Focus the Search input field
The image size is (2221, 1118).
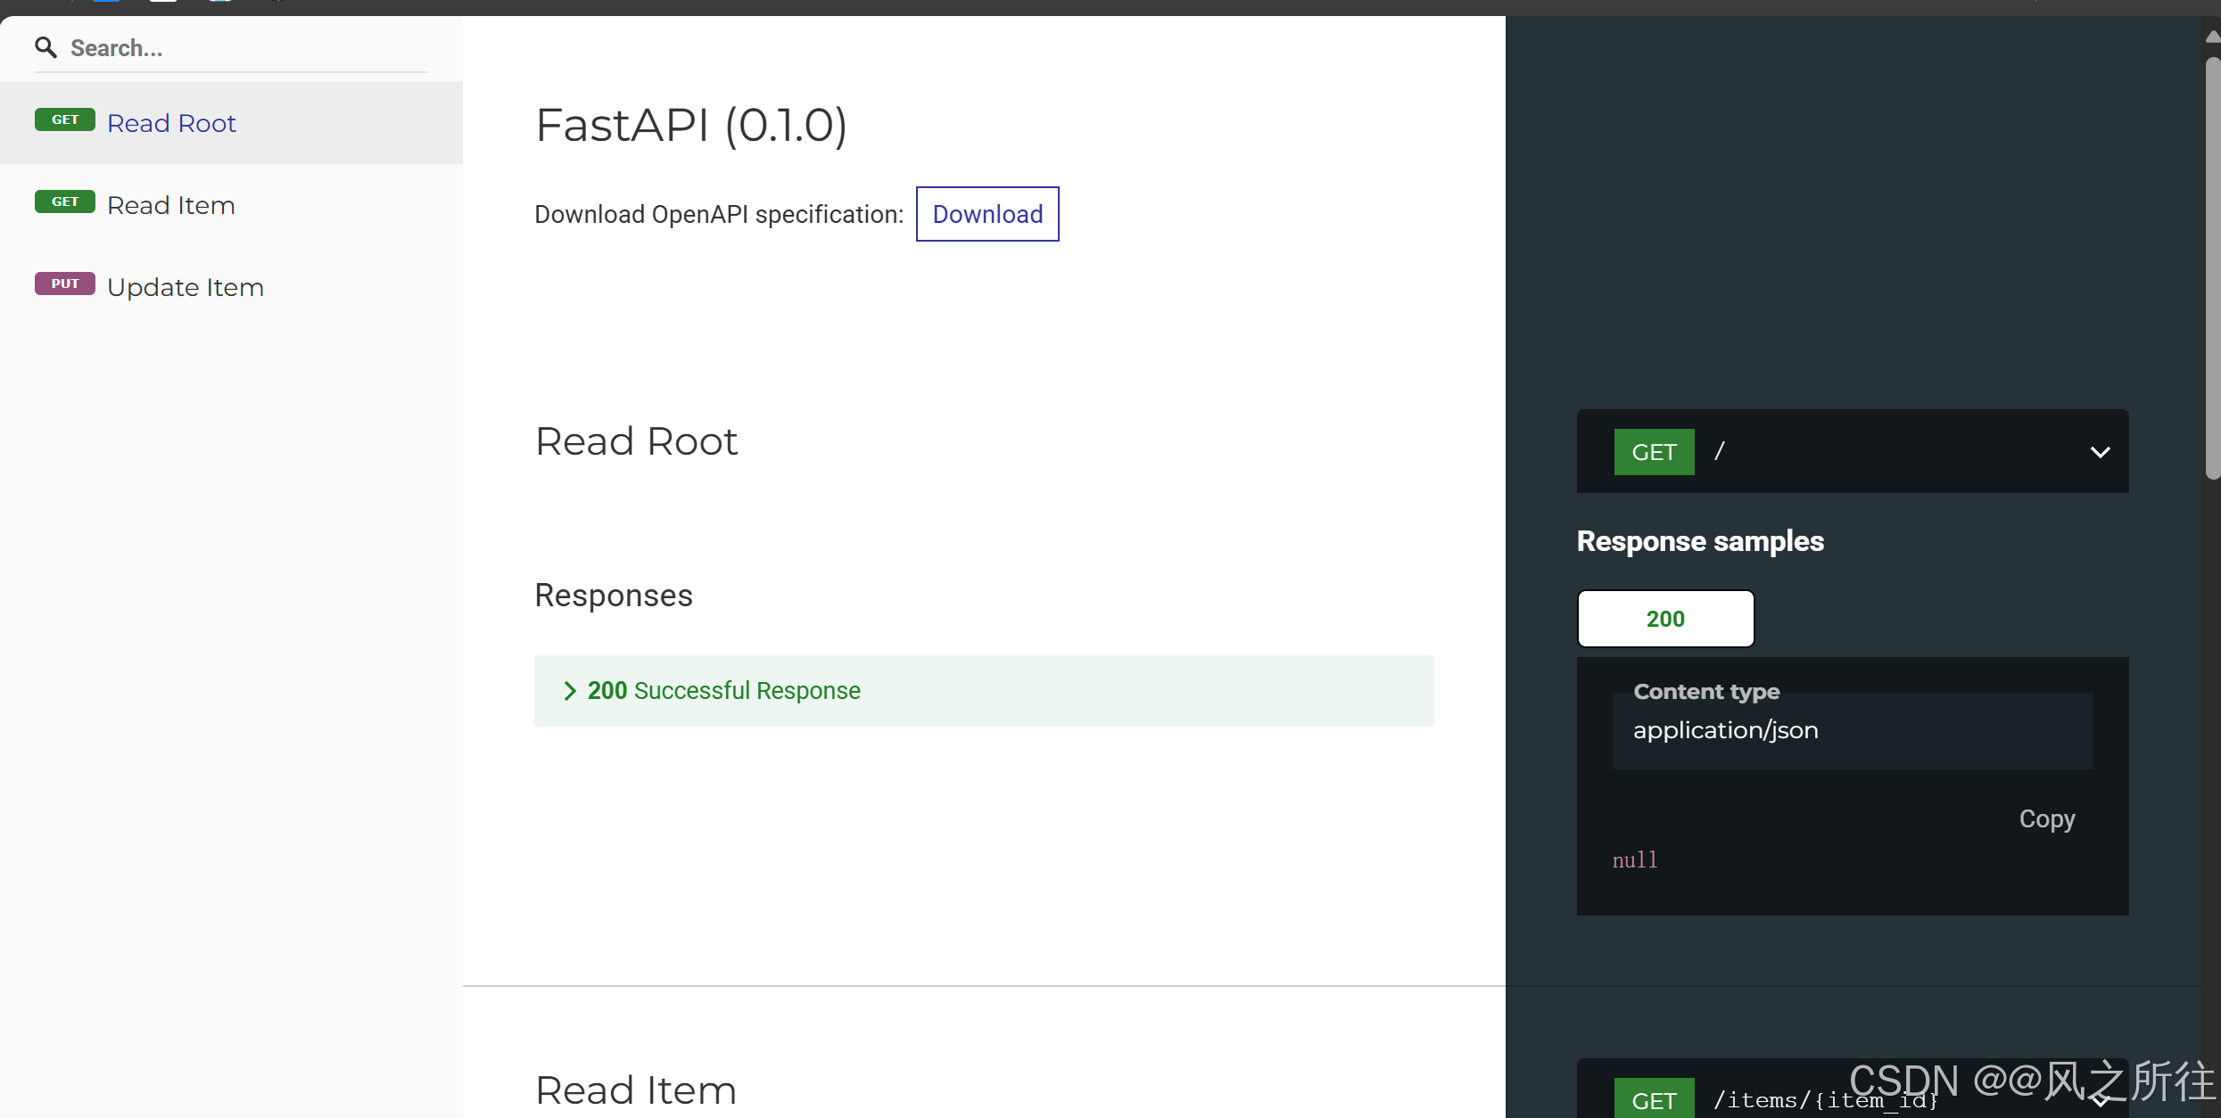click(247, 48)
